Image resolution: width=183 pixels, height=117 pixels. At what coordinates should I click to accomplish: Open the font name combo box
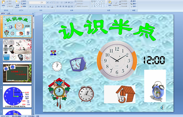(35, 3)
